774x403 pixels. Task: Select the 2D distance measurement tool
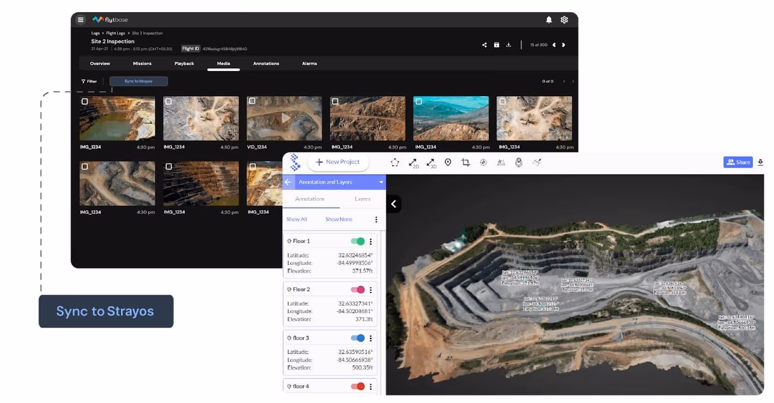tap(413, 163)
